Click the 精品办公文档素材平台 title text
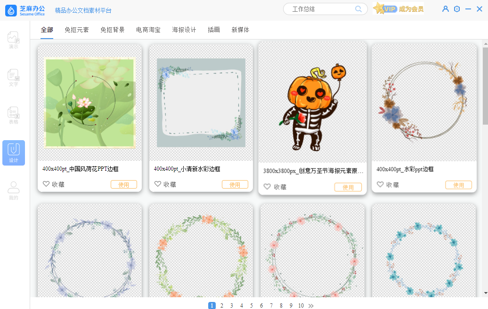Screen dimensions: 488x309 point(83,10)
